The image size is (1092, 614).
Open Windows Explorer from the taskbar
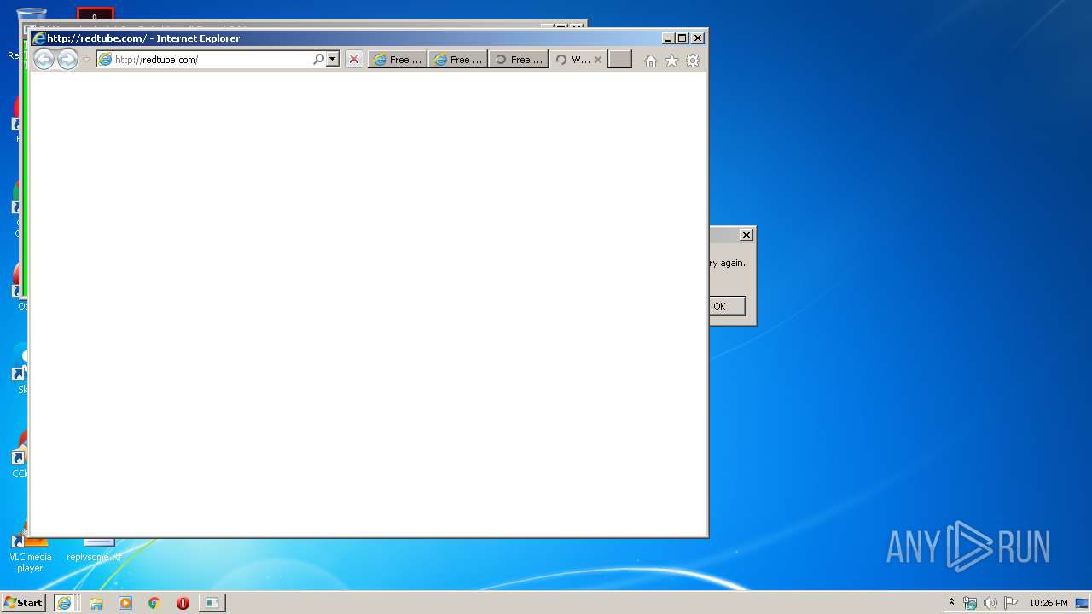pos(96,603)
